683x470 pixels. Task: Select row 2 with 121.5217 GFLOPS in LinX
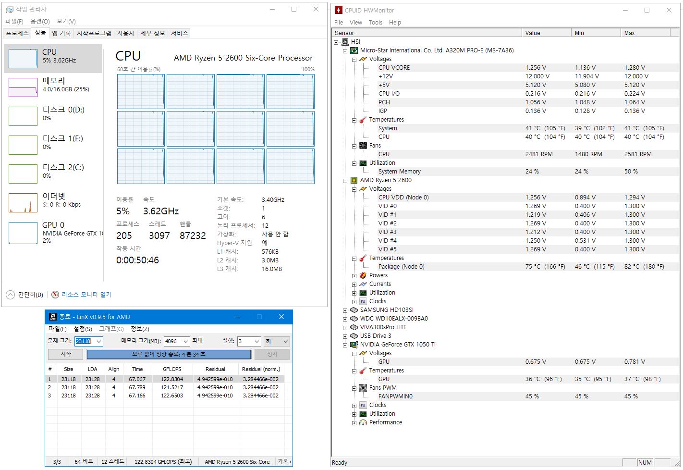click(x=165, y=387)
